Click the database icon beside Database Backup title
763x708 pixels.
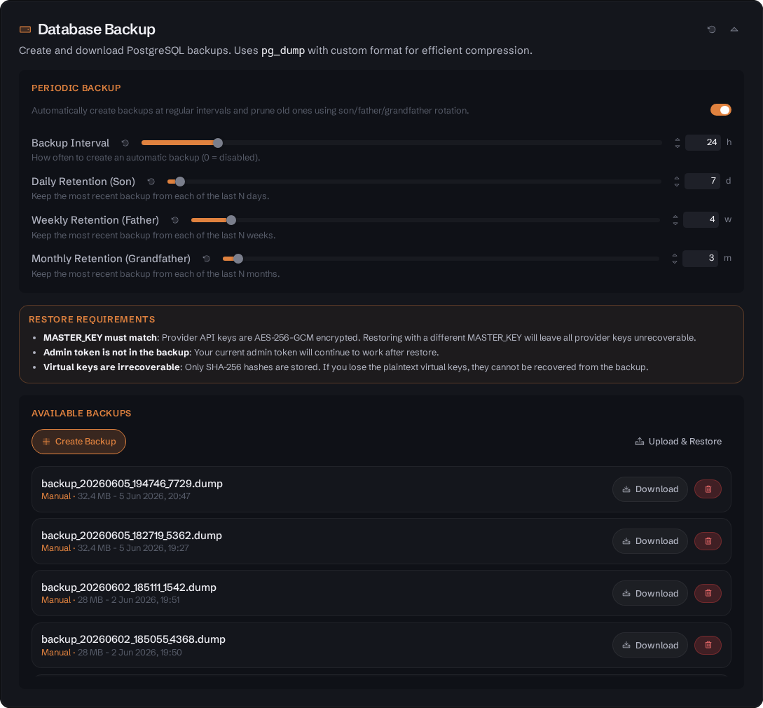coord(25,29)
